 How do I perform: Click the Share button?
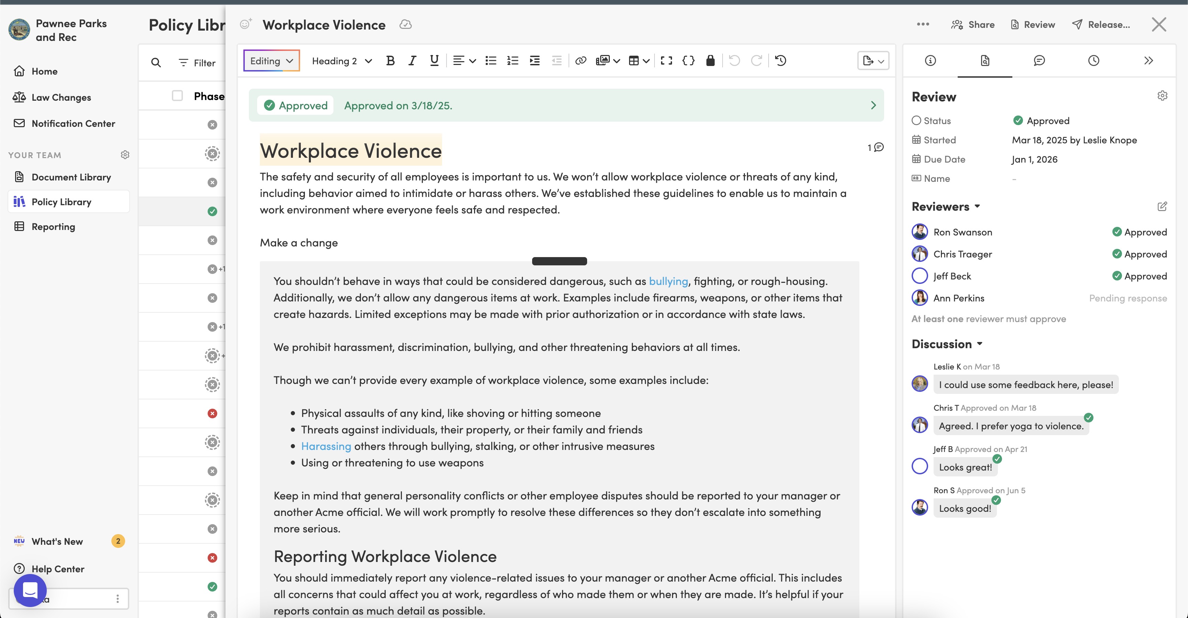(972, 24)
